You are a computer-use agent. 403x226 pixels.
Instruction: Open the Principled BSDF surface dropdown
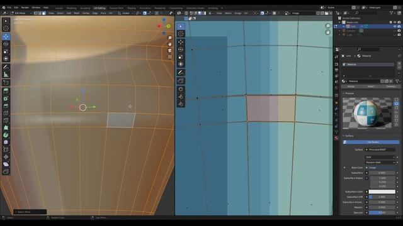click(x=380, y=149)
